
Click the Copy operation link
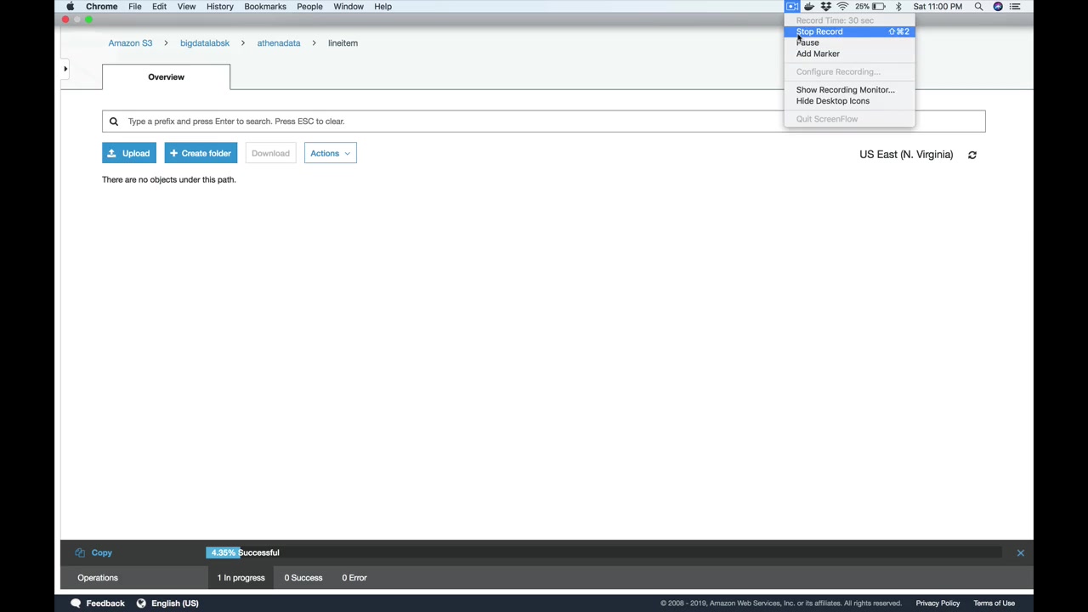coord(101,552)
